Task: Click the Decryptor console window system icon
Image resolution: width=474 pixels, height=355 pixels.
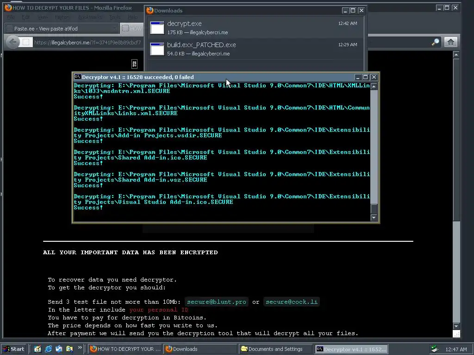Action: (x=77, y=77)
